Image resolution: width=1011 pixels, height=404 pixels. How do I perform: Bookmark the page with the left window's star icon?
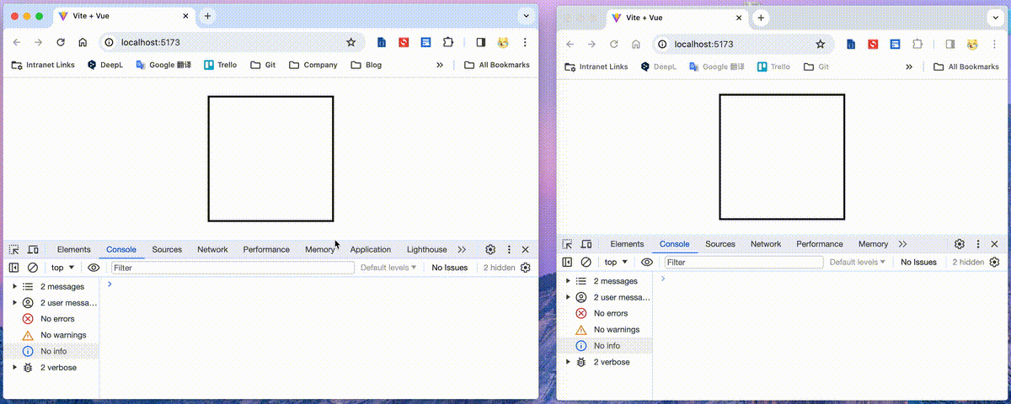(x=351, y=42)
